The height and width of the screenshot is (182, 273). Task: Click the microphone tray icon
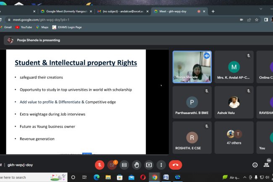tap(256, 177)
